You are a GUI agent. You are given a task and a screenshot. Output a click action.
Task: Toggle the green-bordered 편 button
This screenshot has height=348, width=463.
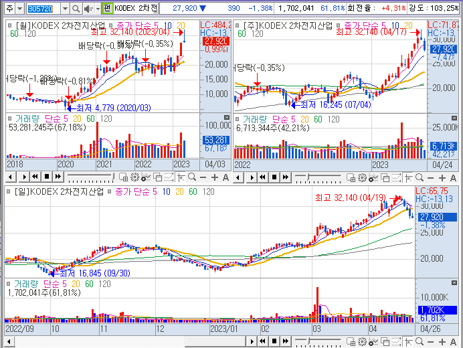coord(107,8)
